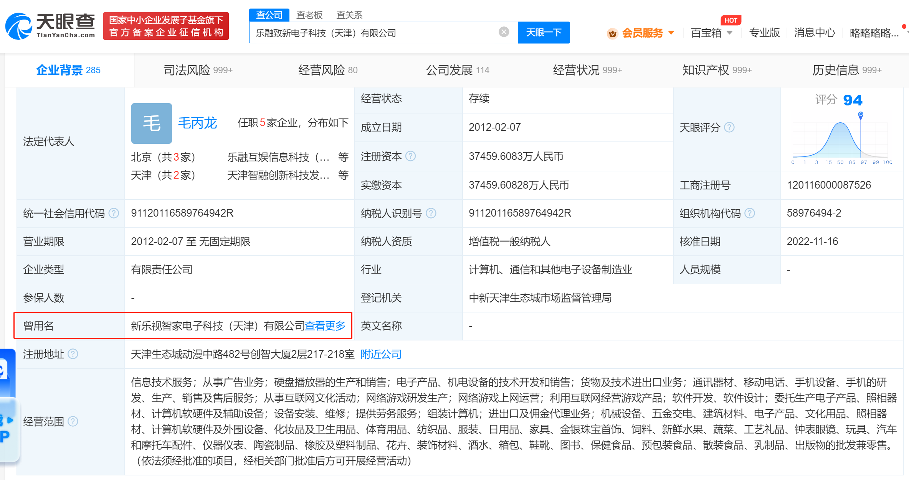Click 查看更多 for former names

point(325,326)
